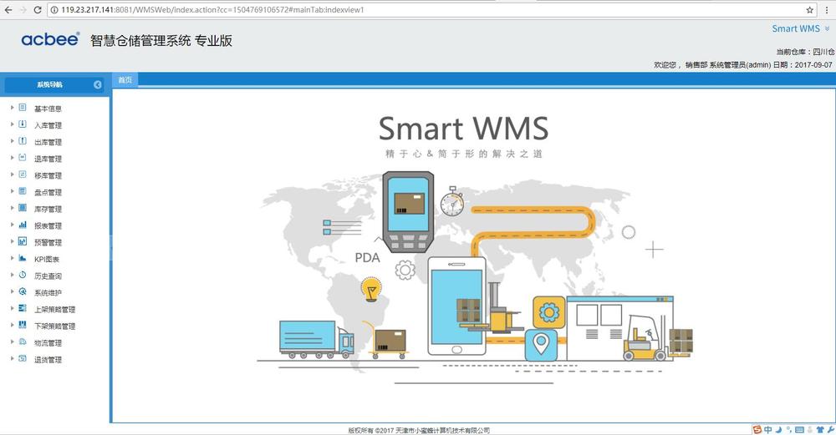Select 盘点管理 in the navigation
Viewport: 836px width, 435px height.
click(x=48, y=192)
